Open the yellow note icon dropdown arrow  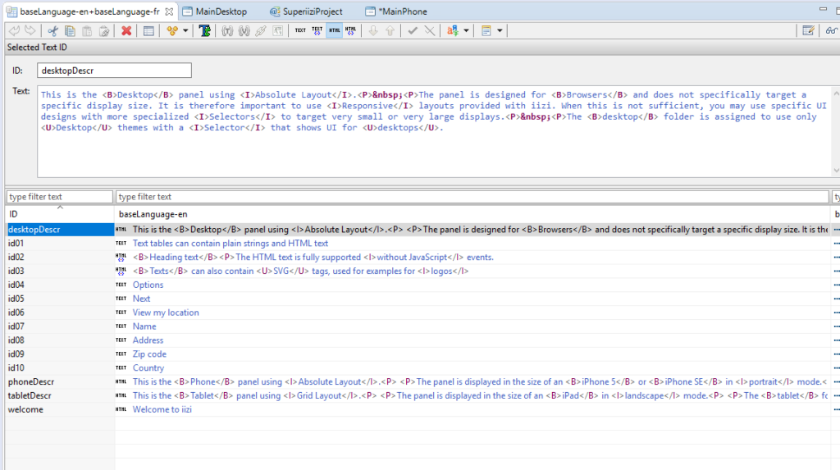click(x=500, y=31)
